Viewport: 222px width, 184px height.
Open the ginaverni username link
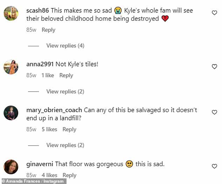40,164
